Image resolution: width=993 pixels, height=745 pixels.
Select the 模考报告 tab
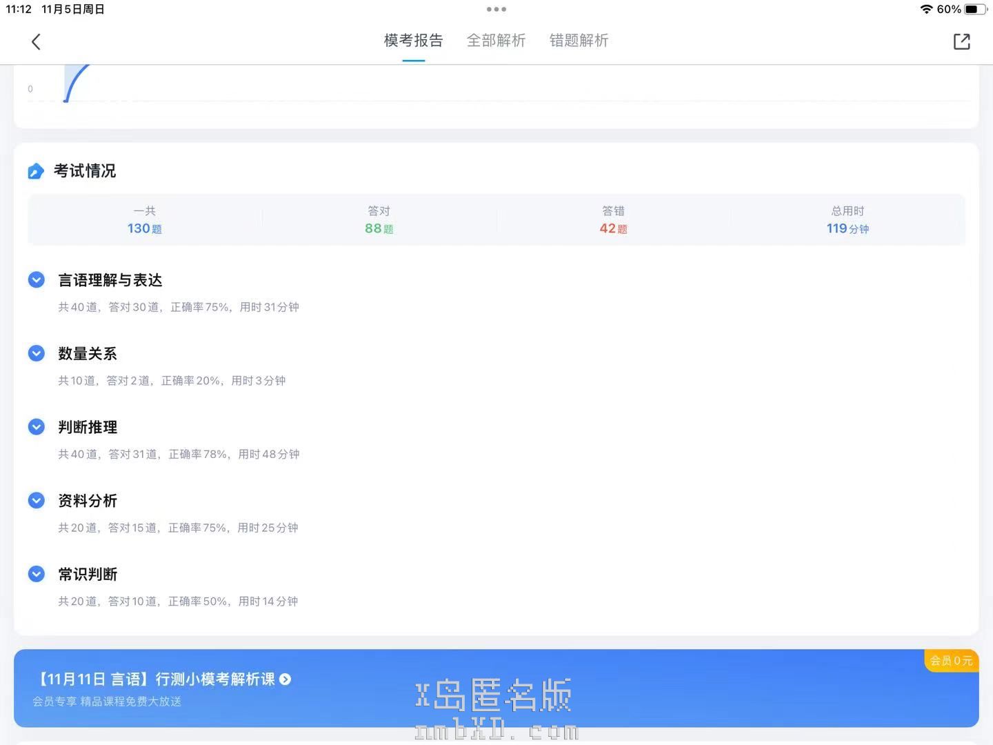click(x=413, y=41)
